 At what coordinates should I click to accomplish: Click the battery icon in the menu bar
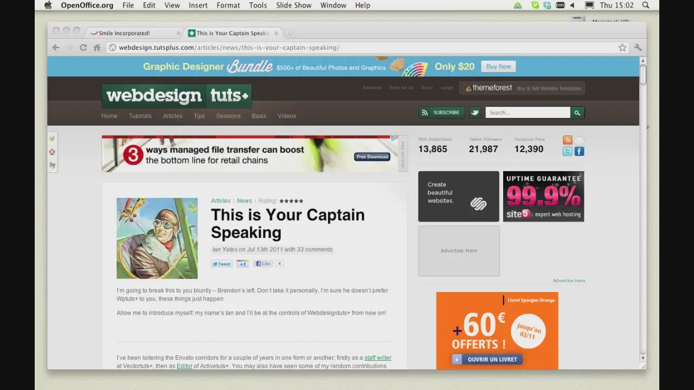(x=560, y=5)
